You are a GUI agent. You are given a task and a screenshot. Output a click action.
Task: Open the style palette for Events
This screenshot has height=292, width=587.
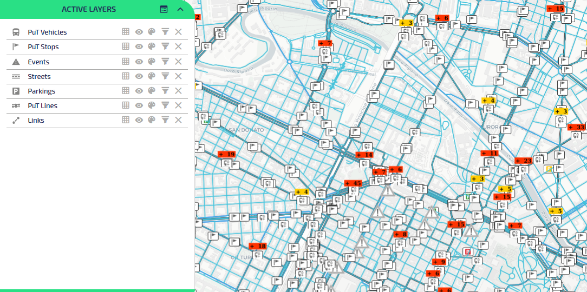click(x=152, y=62)
